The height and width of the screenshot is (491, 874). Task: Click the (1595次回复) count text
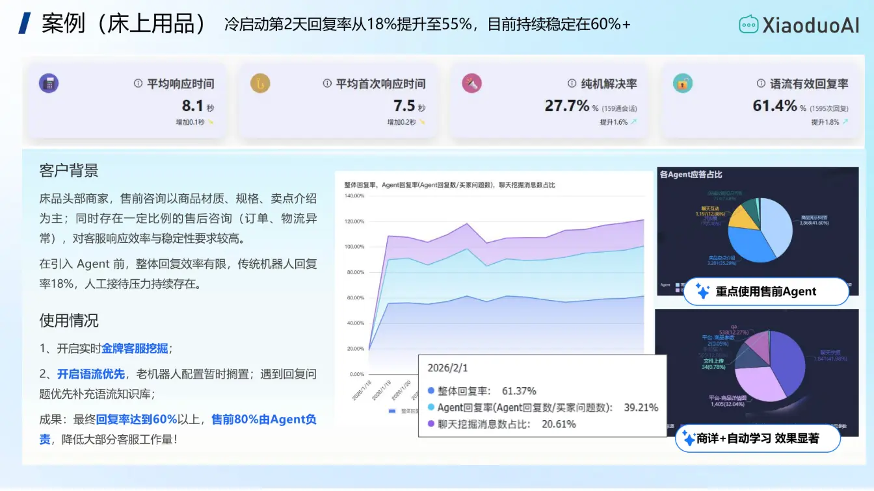(828, 108)
